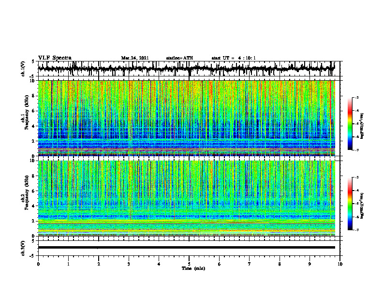Image resolution: width=383 pixels, height=296 pixels.
Task: Click the time axis tick label "7"
Action: pos(250,264)
